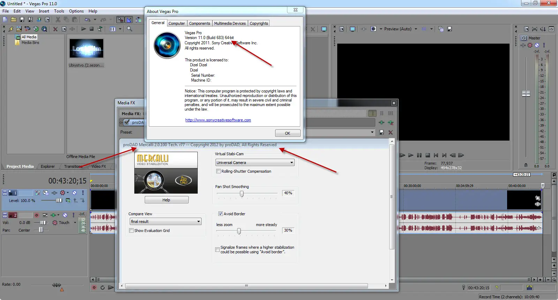Open sonycreativesoftware.com link
The image size is (558, 300).
click(x=218, y=120)
